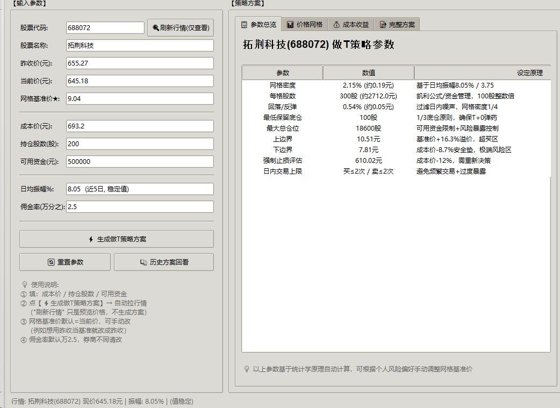The width and height of the screenshot is (560, 408).
Task: Click the lightbulb icon below the parameter table
Action: tap(247, 369)
